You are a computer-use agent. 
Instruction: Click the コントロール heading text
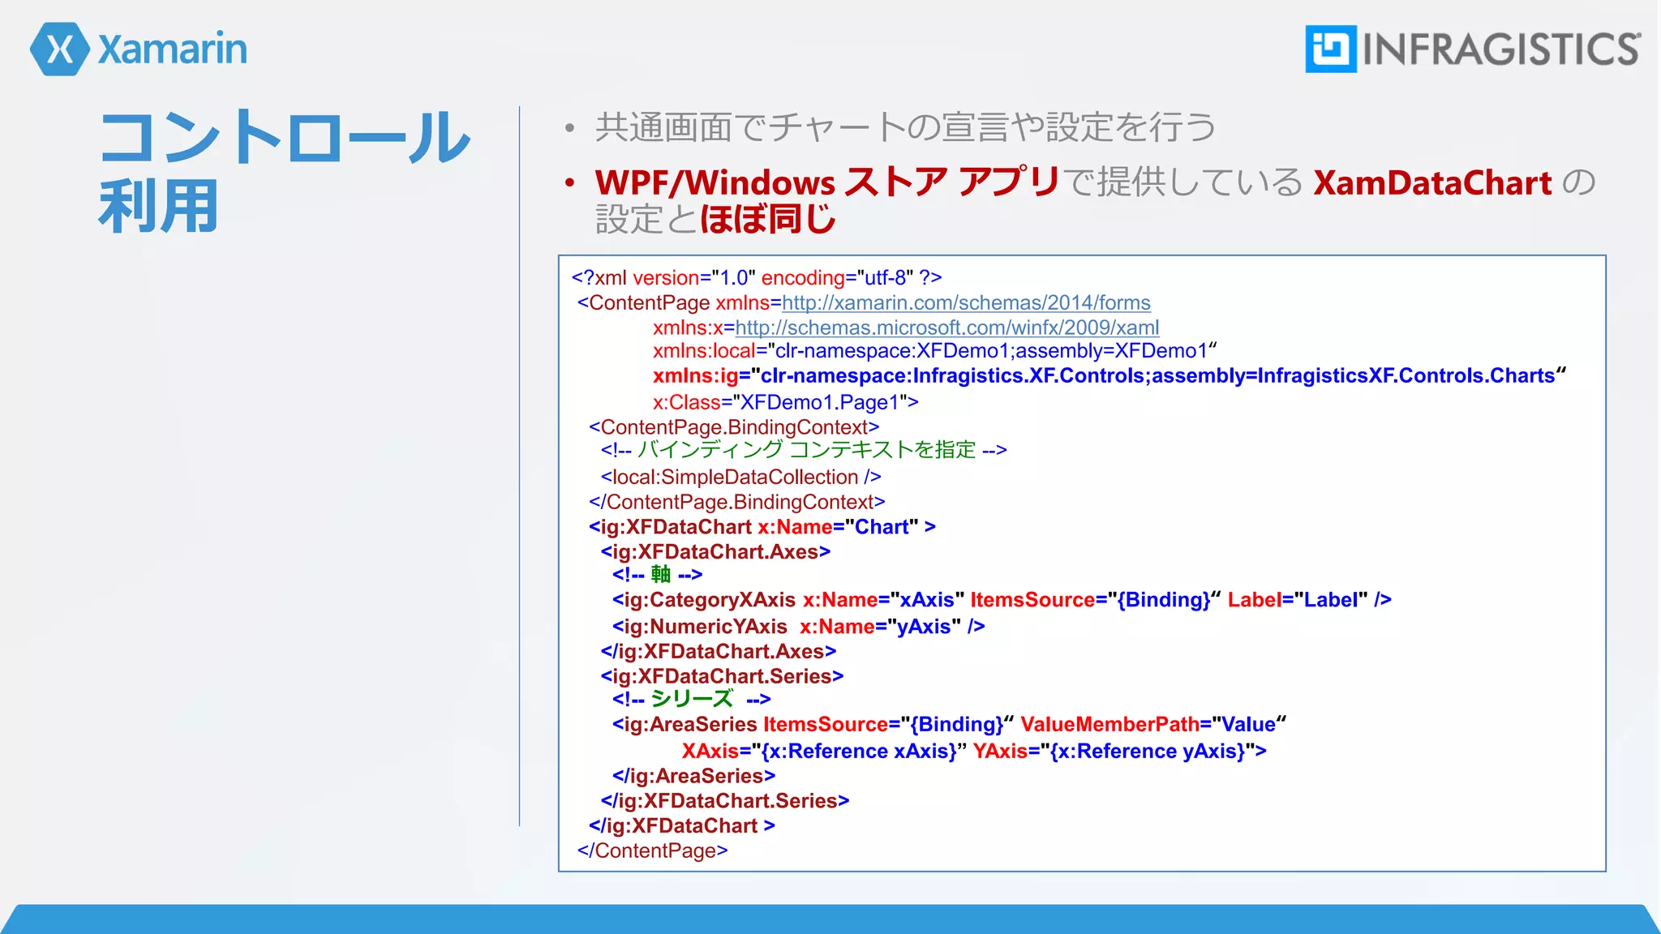(284, 136)
